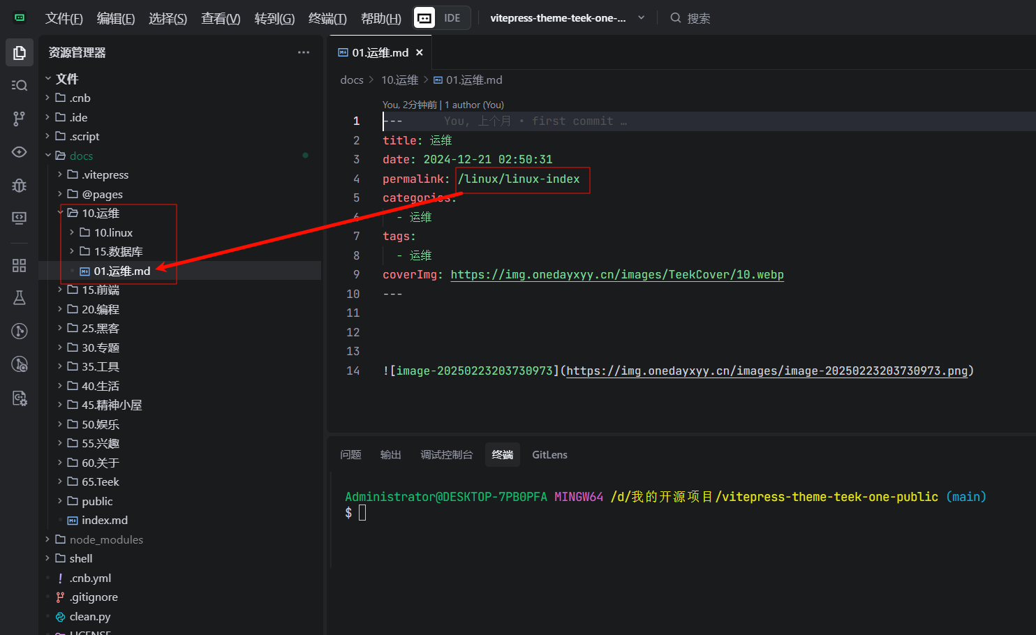Screen dimensions: 1036x635
Task: Collapse the docs folder
Action: [x=81, y=156]
